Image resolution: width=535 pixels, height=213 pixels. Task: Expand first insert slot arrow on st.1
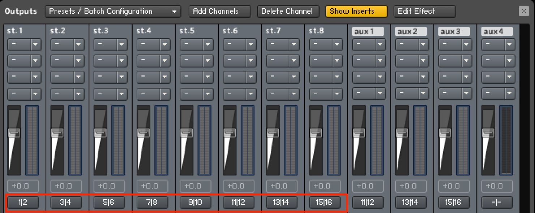click(35, 45)
